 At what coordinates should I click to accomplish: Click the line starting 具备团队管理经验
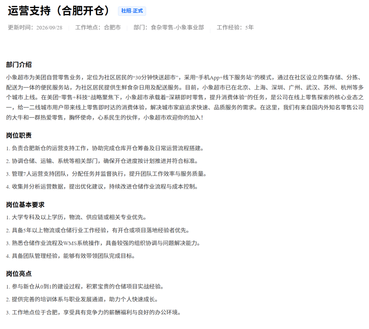point(71,256)
